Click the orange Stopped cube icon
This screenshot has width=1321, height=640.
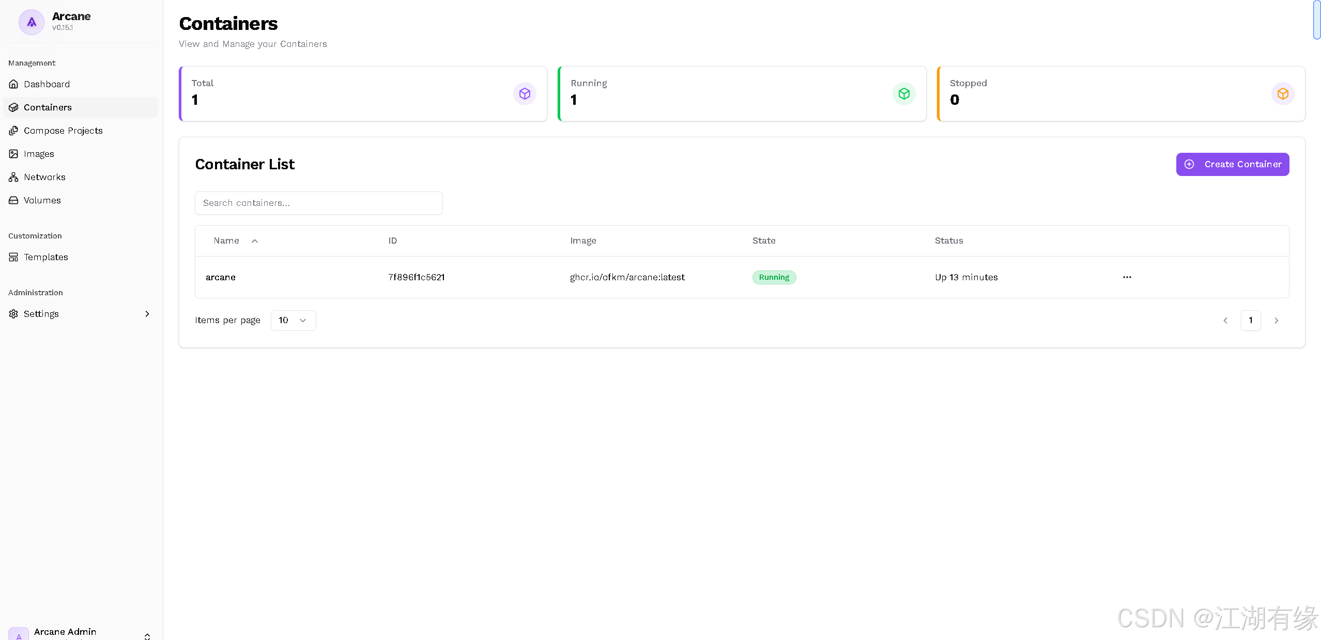1282,94
